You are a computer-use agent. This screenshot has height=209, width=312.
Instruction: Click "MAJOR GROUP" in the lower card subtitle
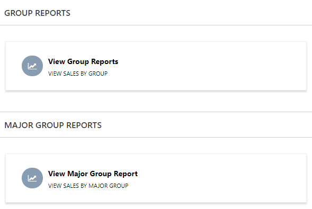coord(109,186)
